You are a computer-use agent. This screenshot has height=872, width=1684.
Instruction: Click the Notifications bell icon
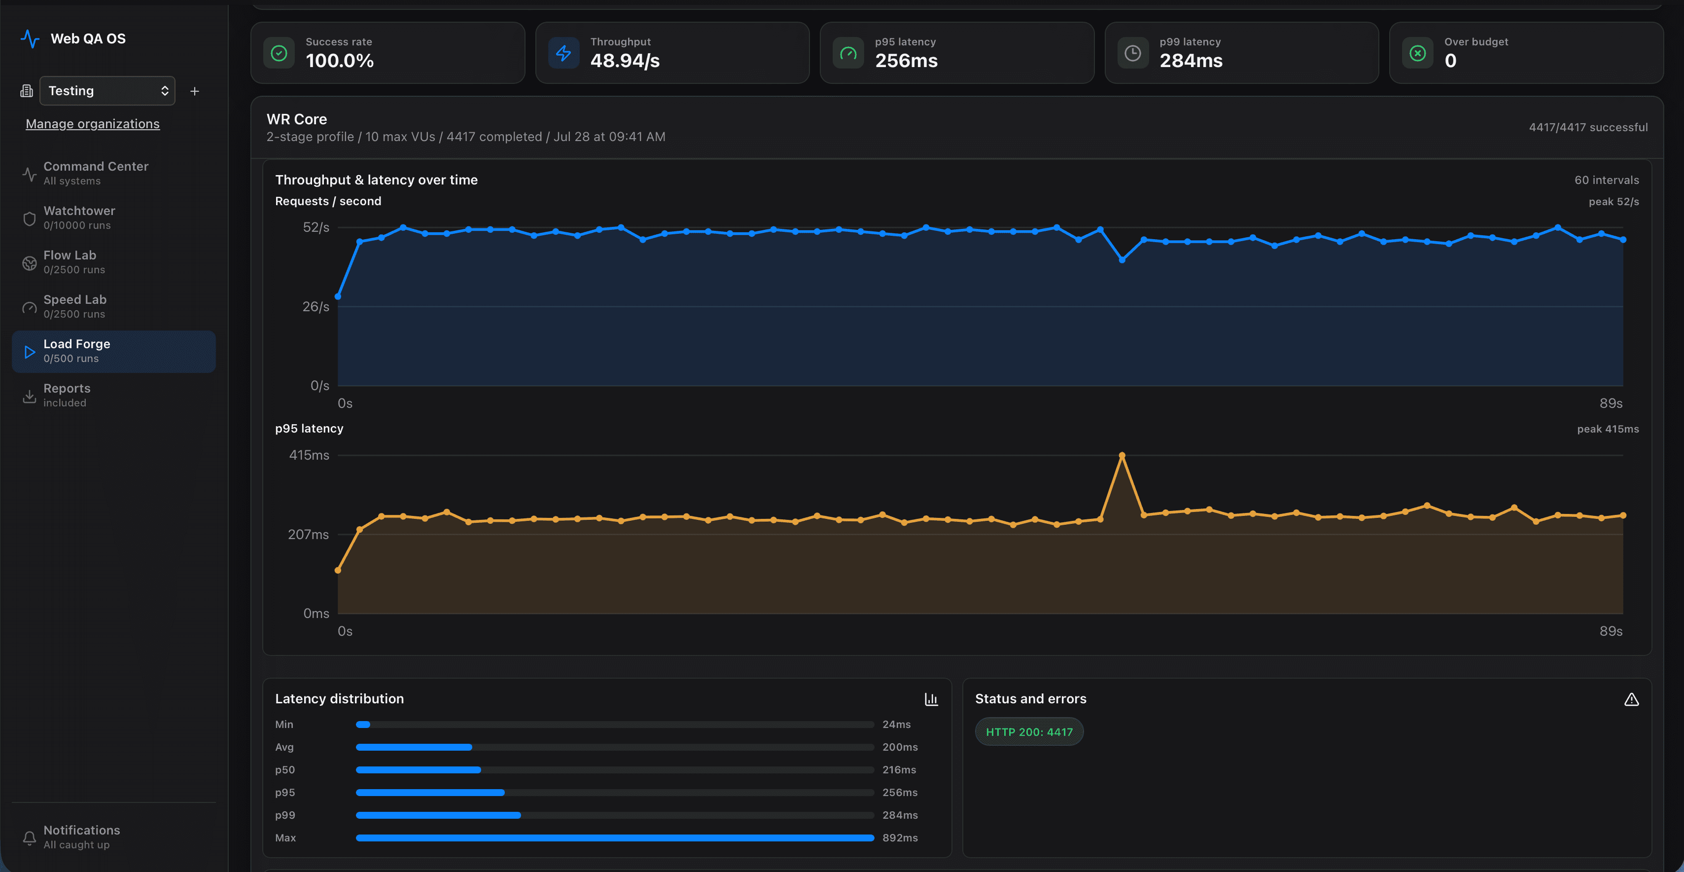pyautogui.click(x=30, y=838)
